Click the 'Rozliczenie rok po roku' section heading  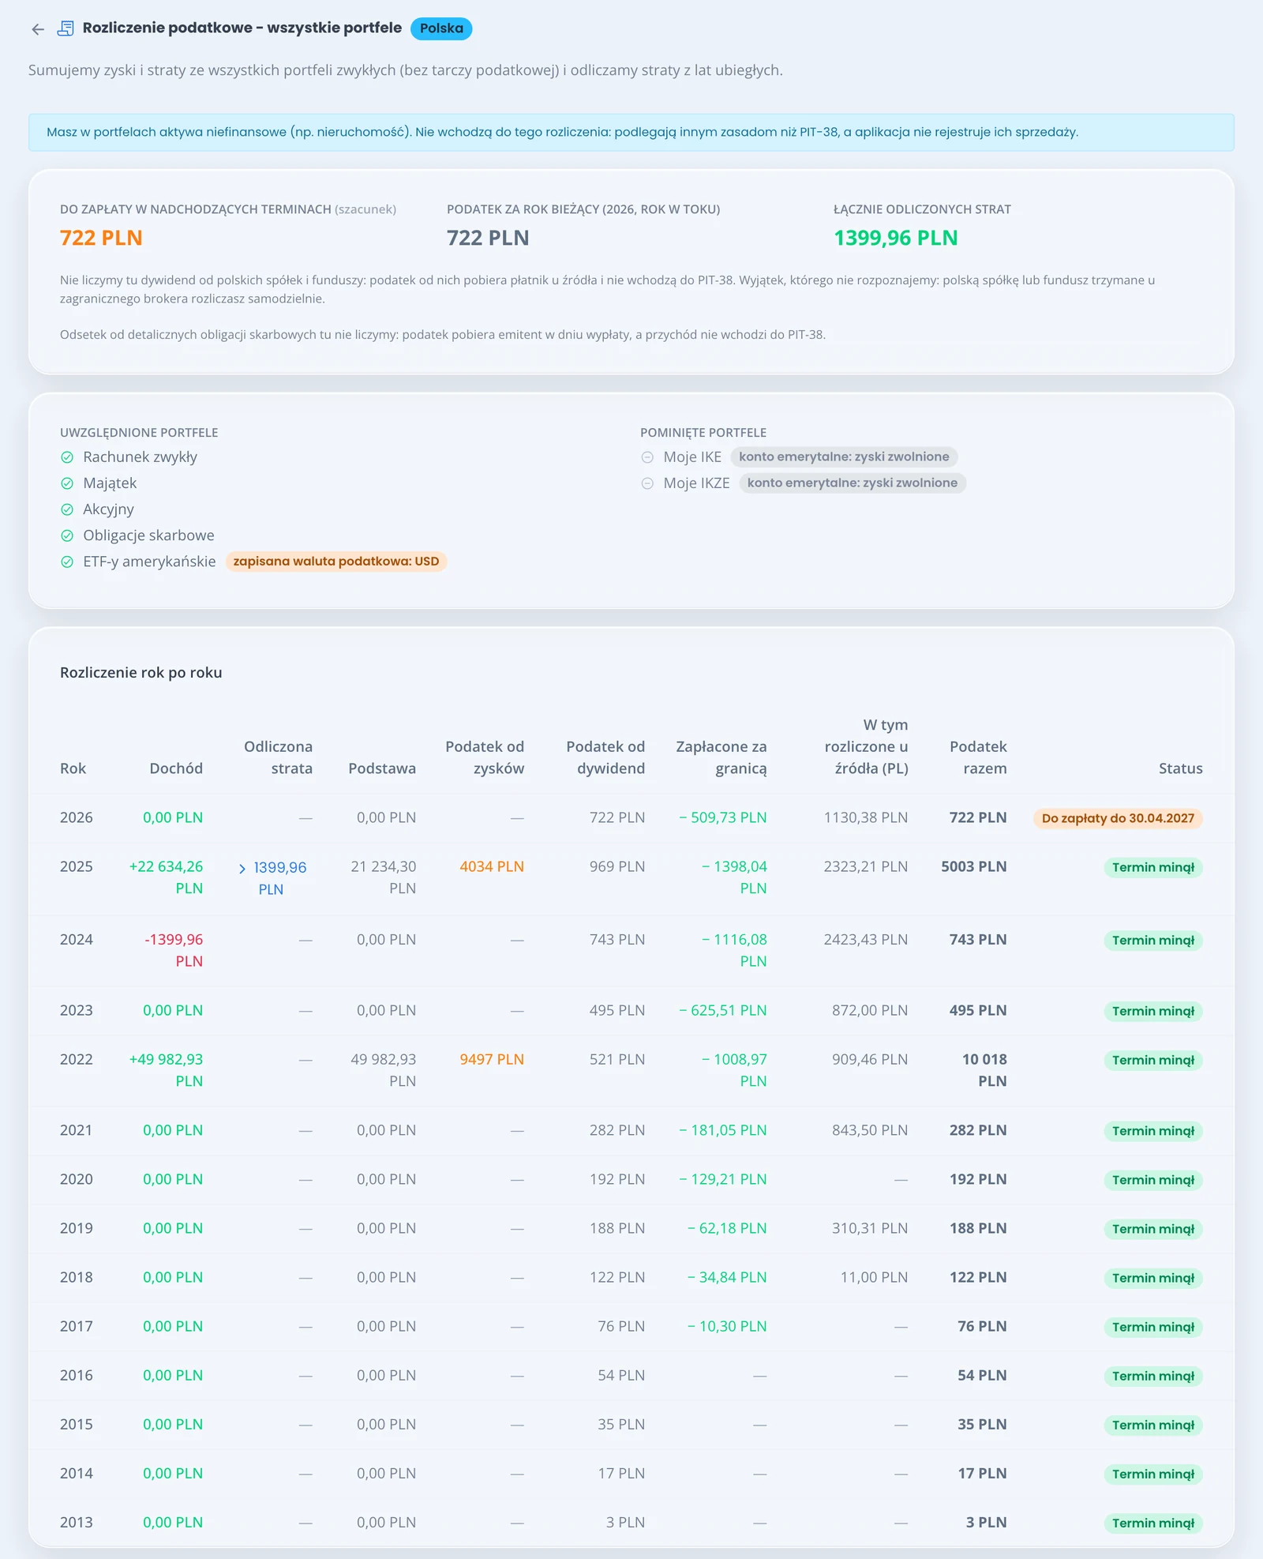[141, 673]
